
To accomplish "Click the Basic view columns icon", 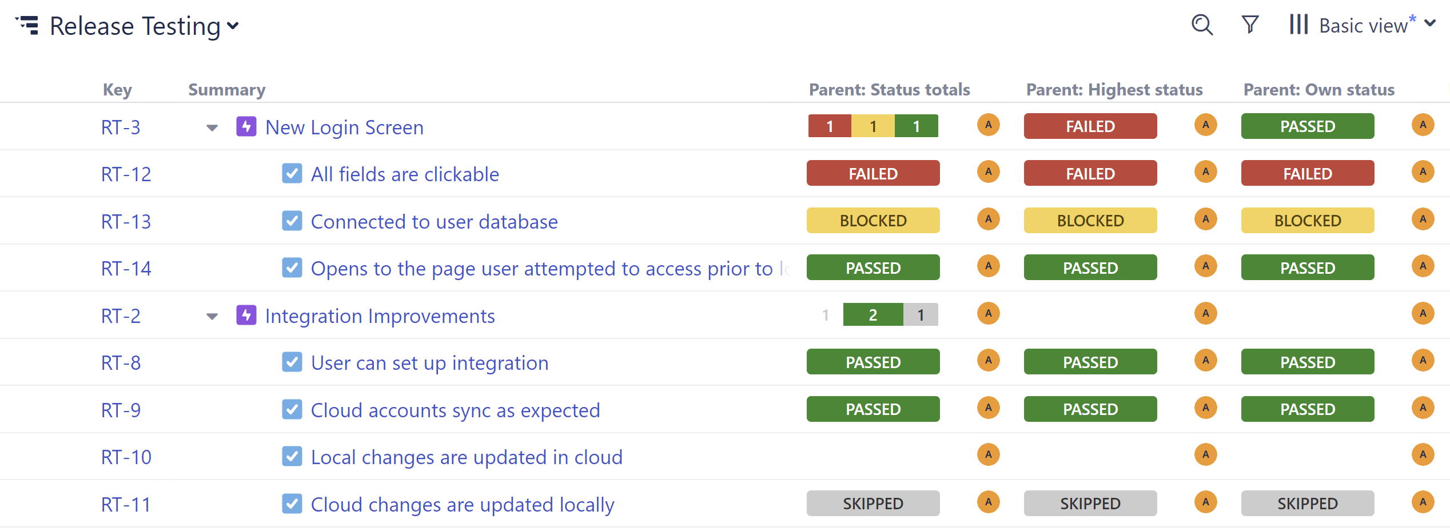I will 1298,25.
